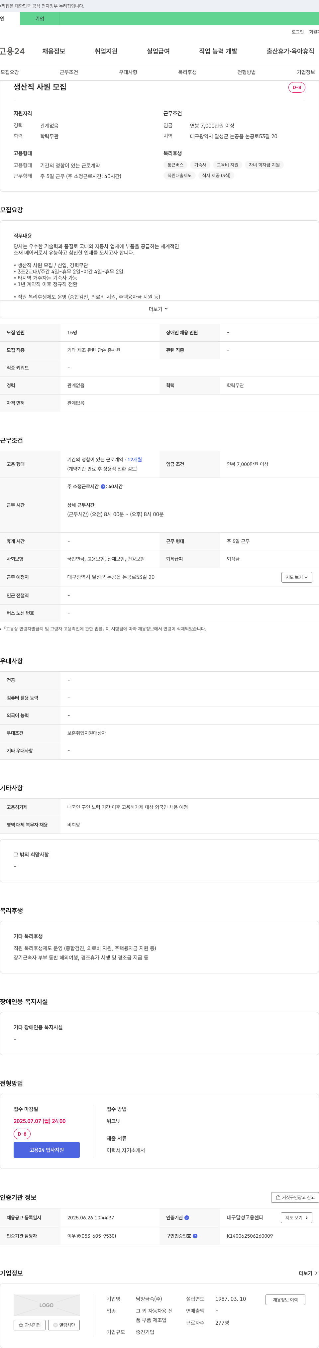Expand the job description with 더보기
This screenshot has height=1348, width=319.
pyautogui.click(x=159, y=309)
